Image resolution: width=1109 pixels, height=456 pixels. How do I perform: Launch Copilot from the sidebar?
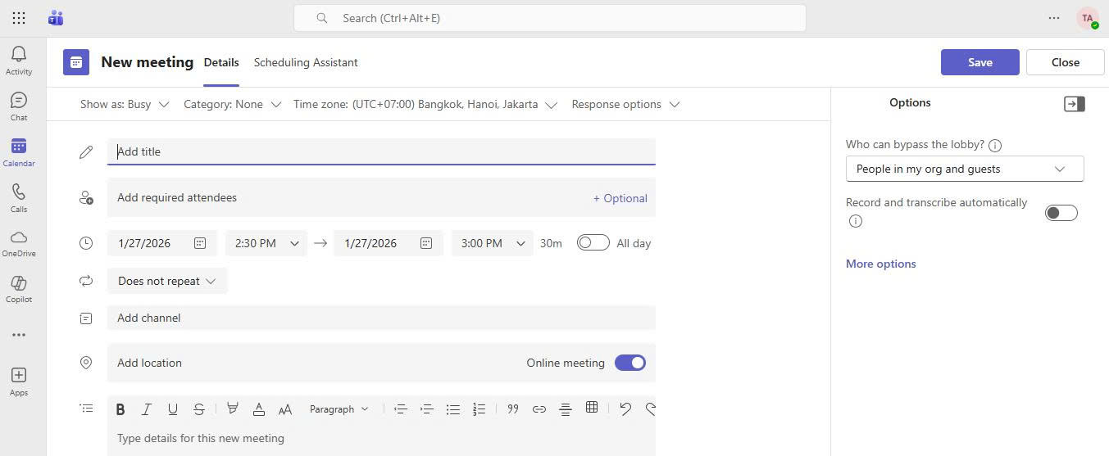pos(18,288)
